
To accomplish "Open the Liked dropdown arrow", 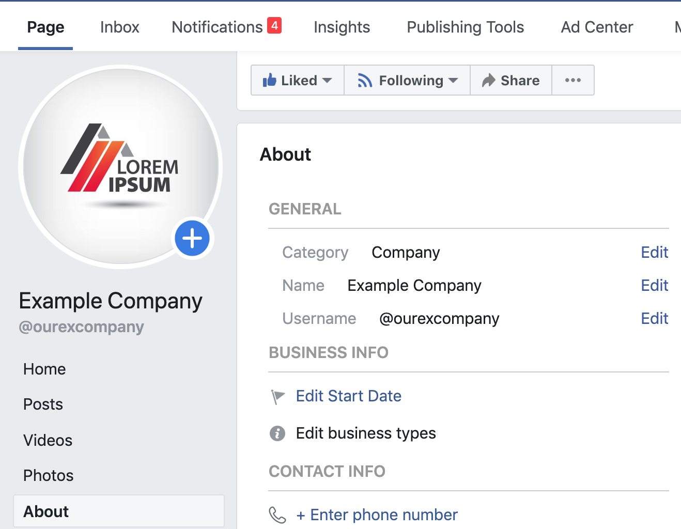I will (328, 80).
